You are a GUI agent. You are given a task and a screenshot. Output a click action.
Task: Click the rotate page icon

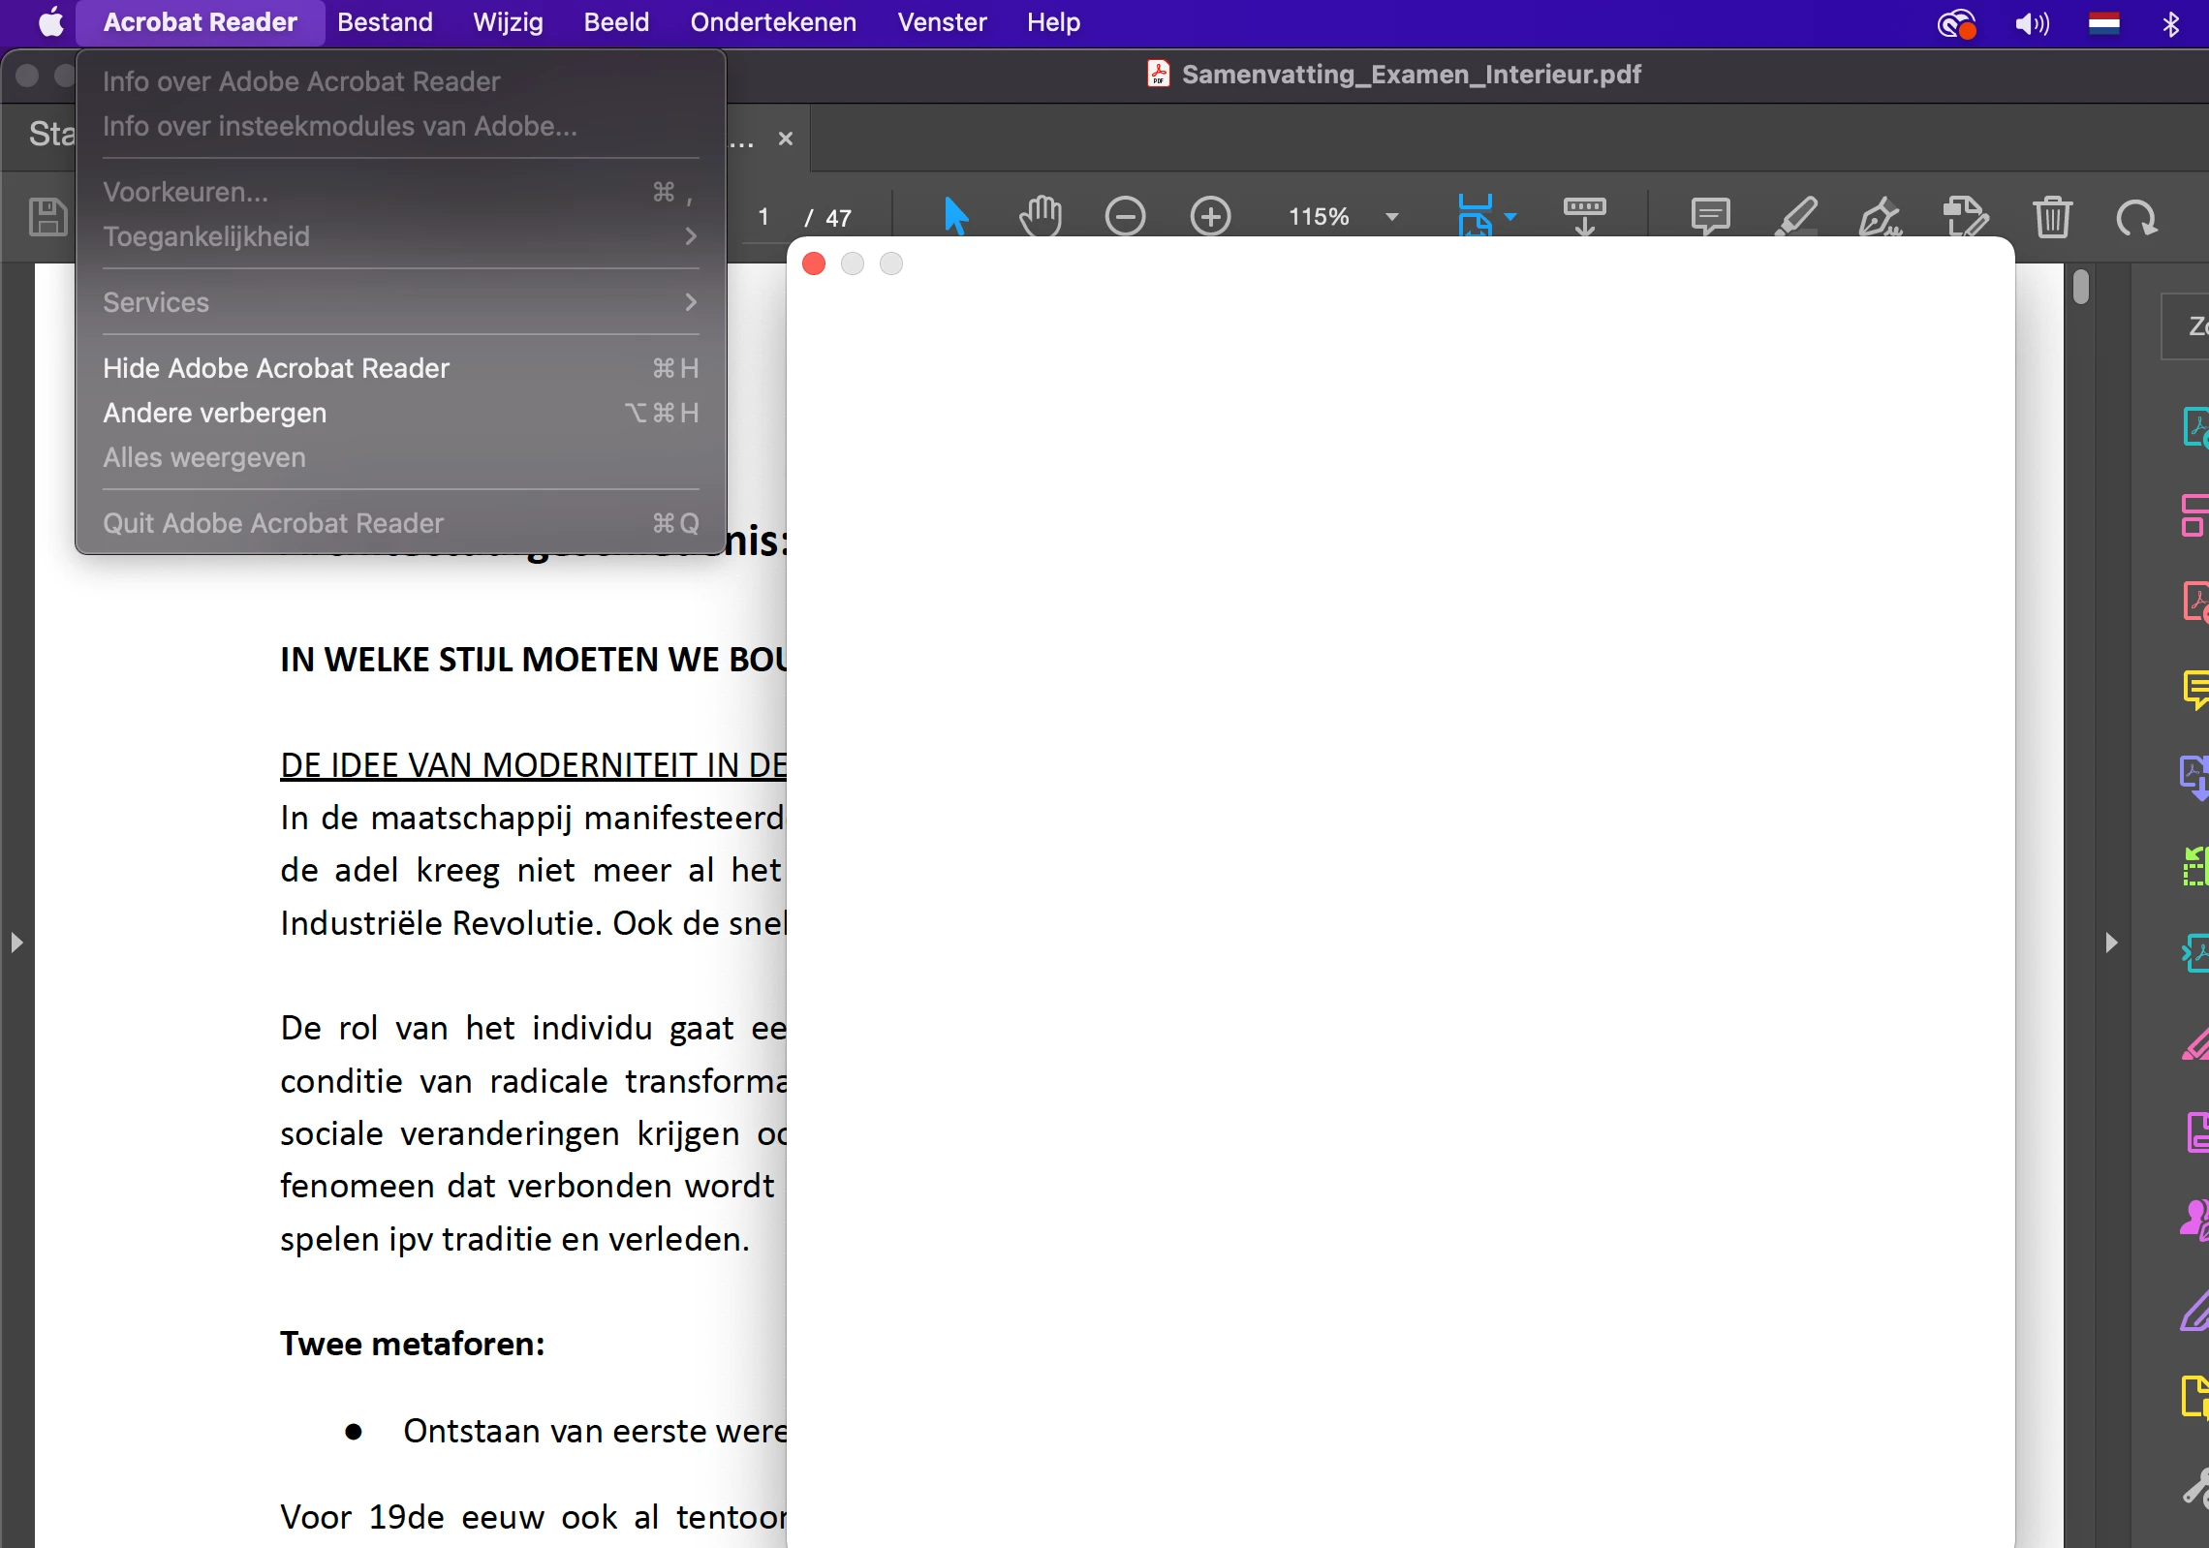[x=2136, y=218]
